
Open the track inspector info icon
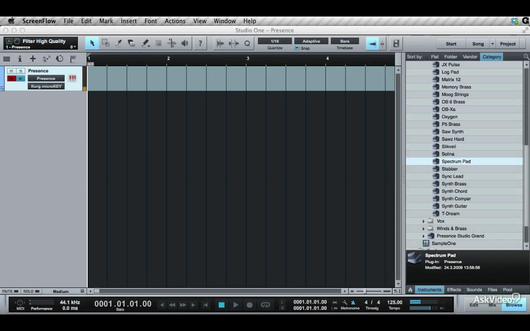[x=19, y=59]
